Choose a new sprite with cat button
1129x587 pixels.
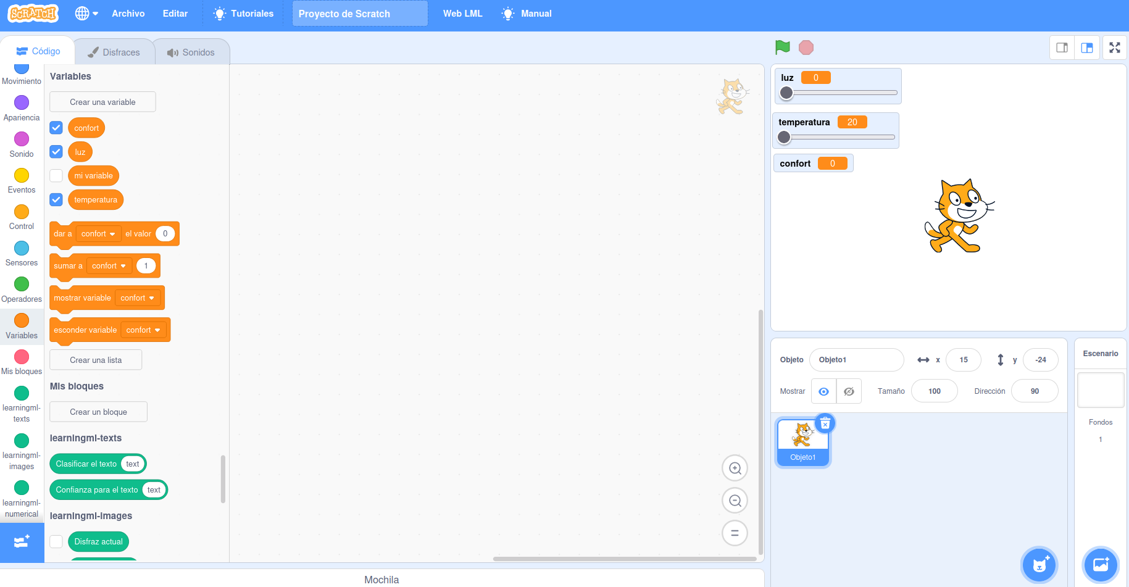point(1039,564)
